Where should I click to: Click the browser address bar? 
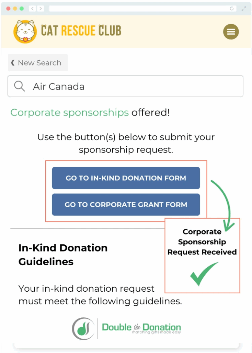pyautogui.click(x=137, y=8)
